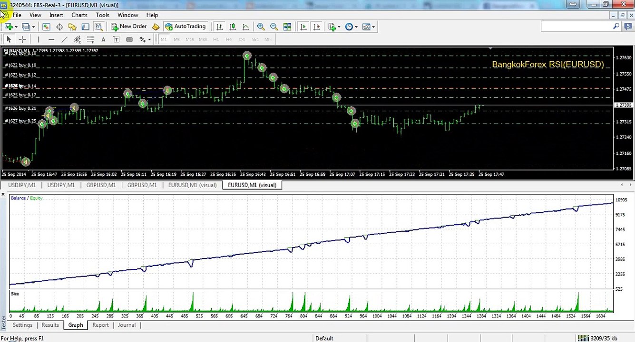Expand the Indicators dropdown arrow

coord(339,27)
